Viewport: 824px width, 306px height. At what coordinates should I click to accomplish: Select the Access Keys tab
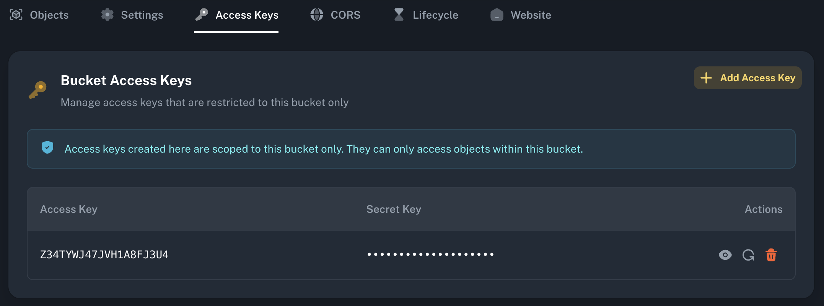[x=236, y=15]
